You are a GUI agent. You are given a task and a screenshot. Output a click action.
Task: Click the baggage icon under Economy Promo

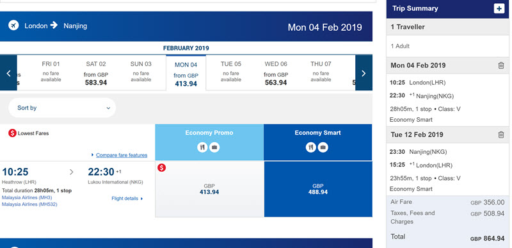(x=214, y=147)
